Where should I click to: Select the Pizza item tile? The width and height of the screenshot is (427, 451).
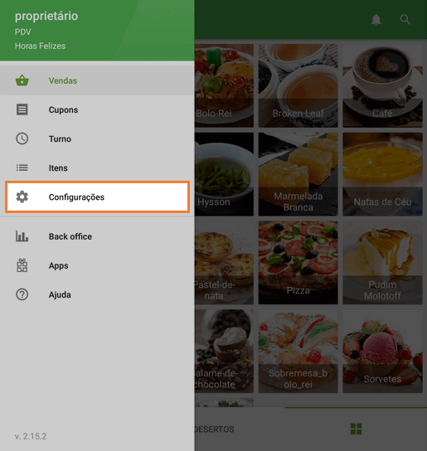tap(298, 262)
